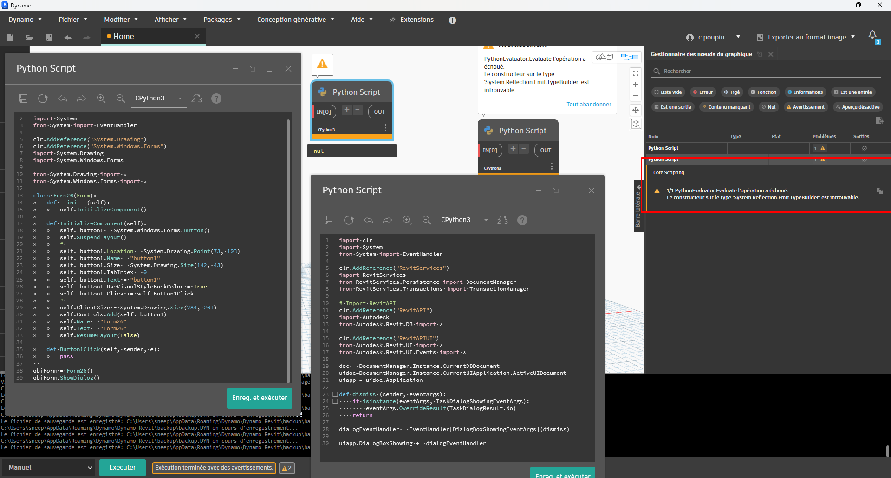The image size is (891, 478).
Task: Toggle the Figé filter in Gestionnaire des nœuds
Action: click(732, 92)
